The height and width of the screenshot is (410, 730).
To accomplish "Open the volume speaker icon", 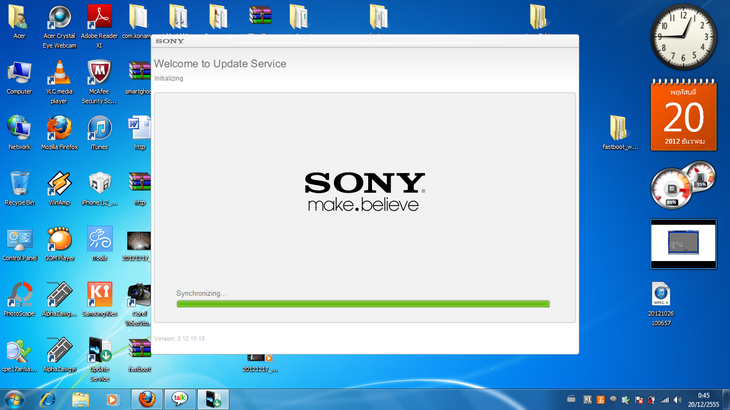I will point(678,399).
